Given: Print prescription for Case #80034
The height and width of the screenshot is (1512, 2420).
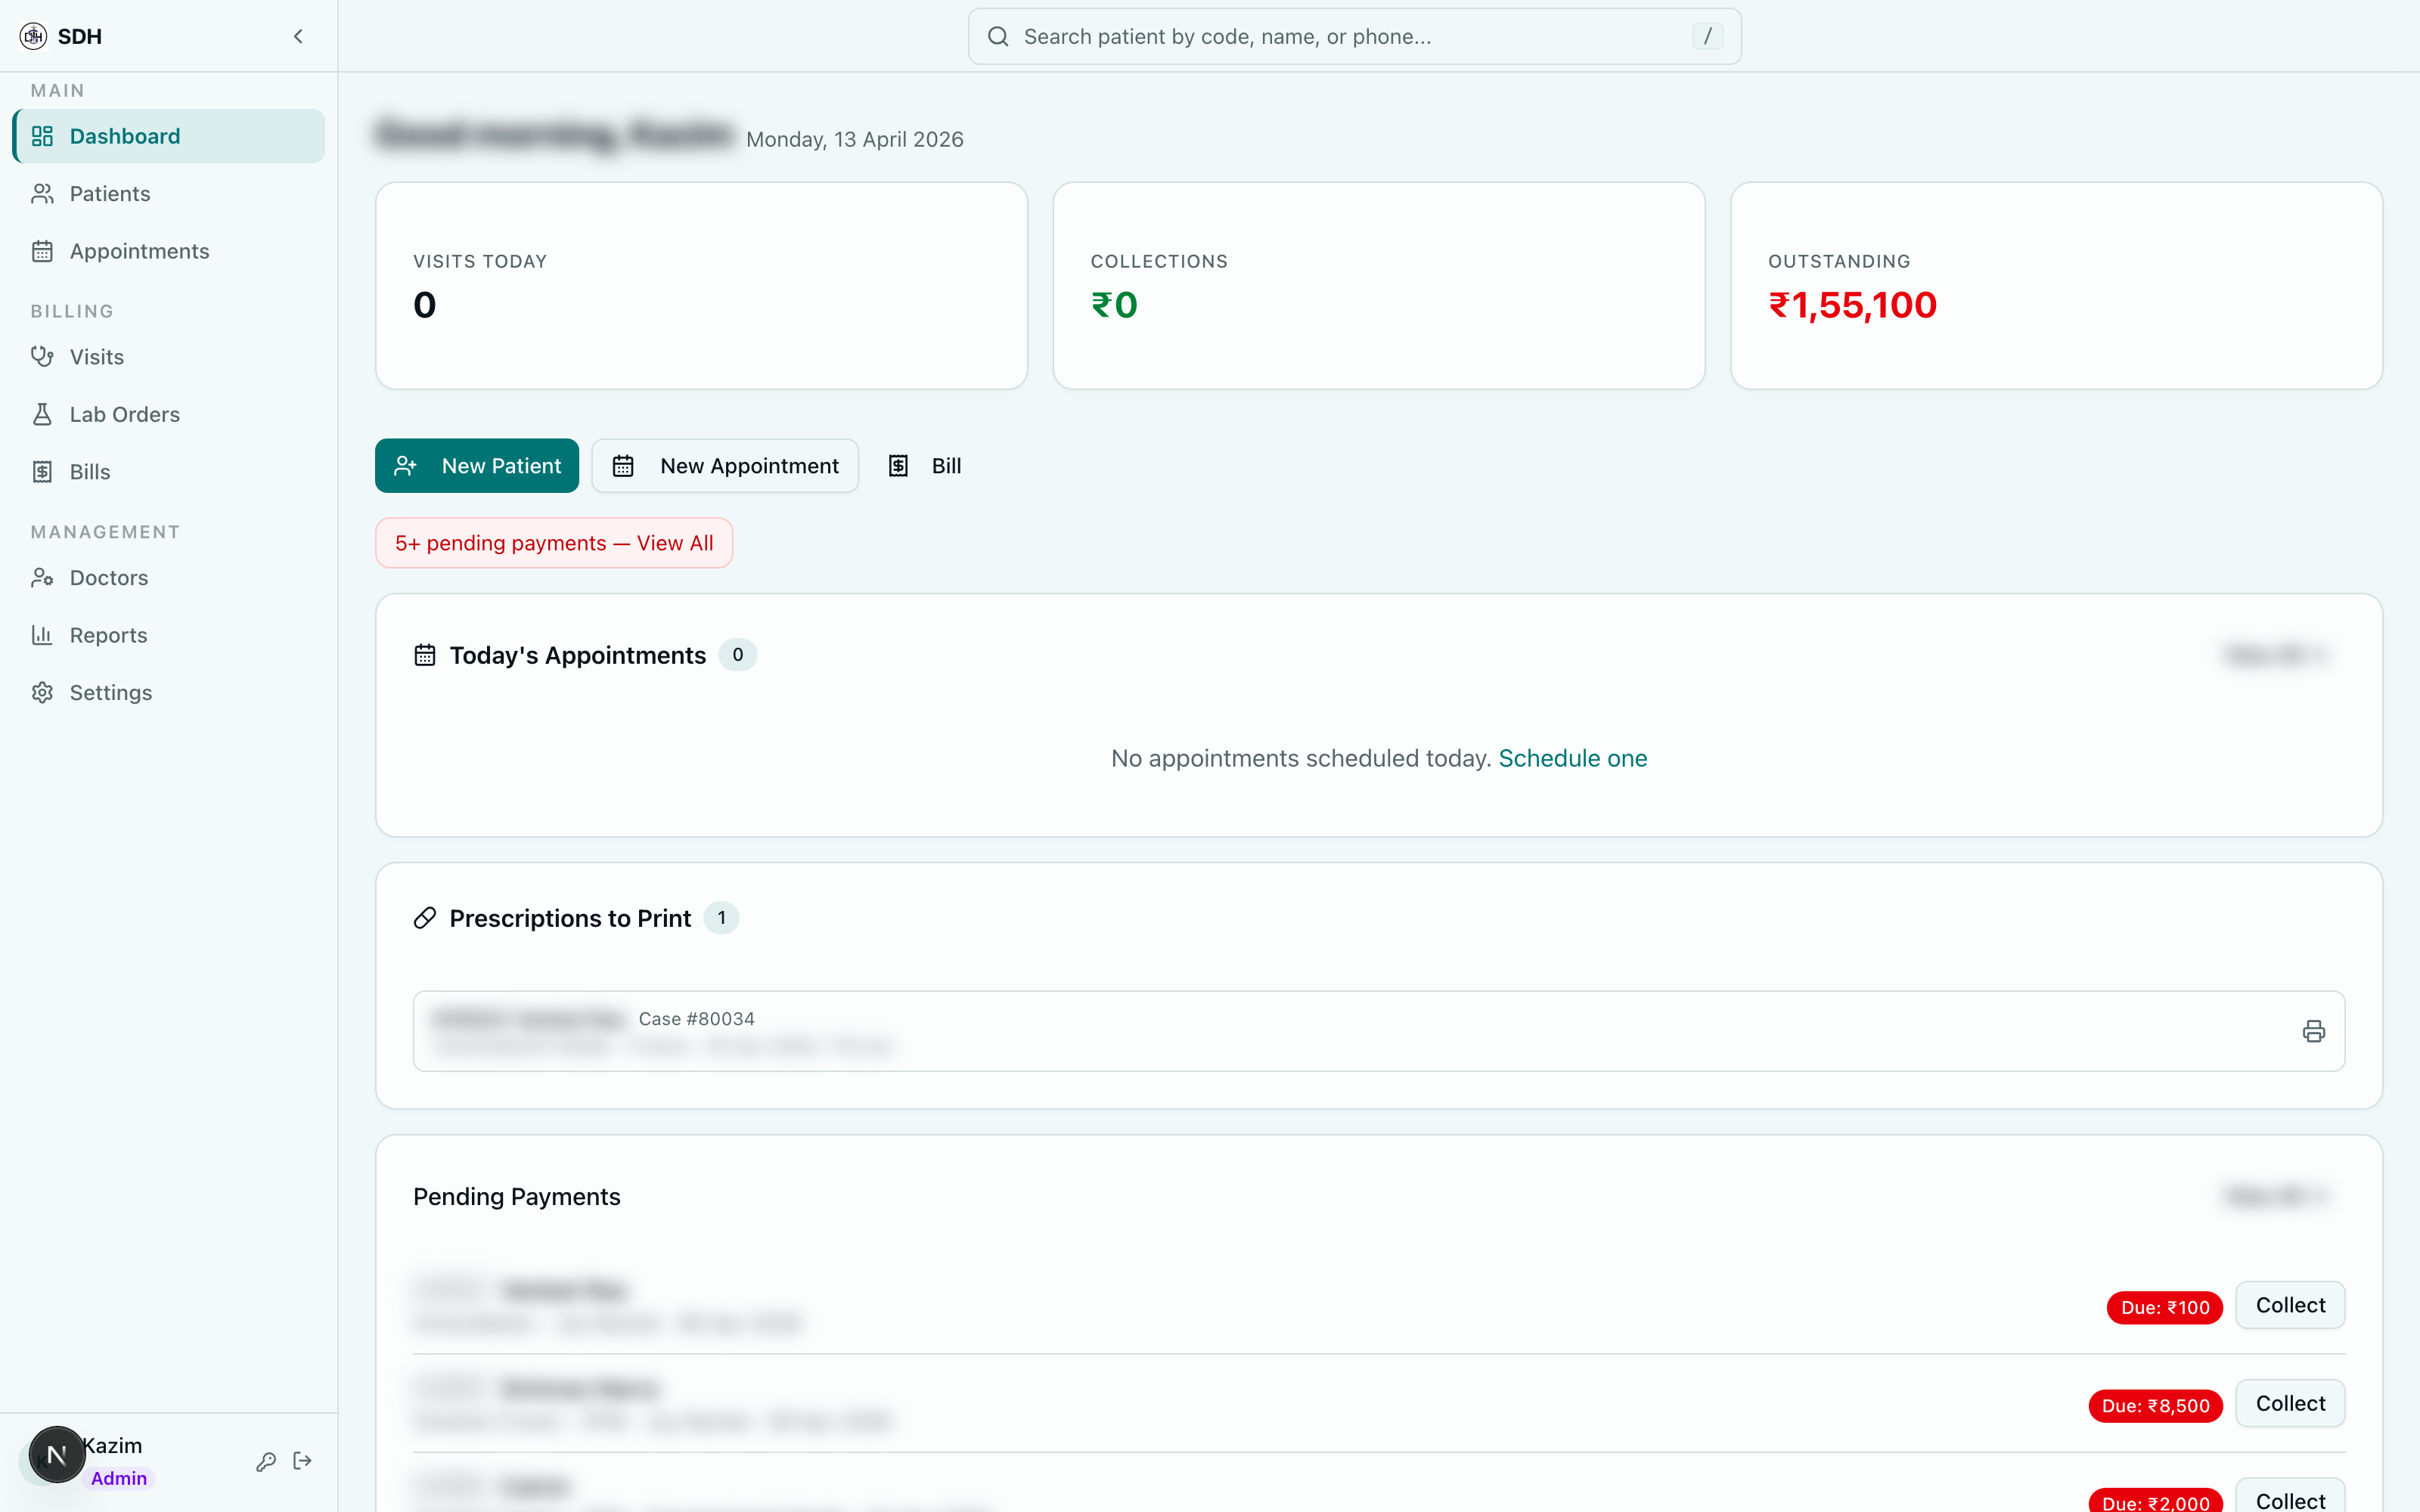Looking at the screenshot, I should [x=2313, y=1031].
